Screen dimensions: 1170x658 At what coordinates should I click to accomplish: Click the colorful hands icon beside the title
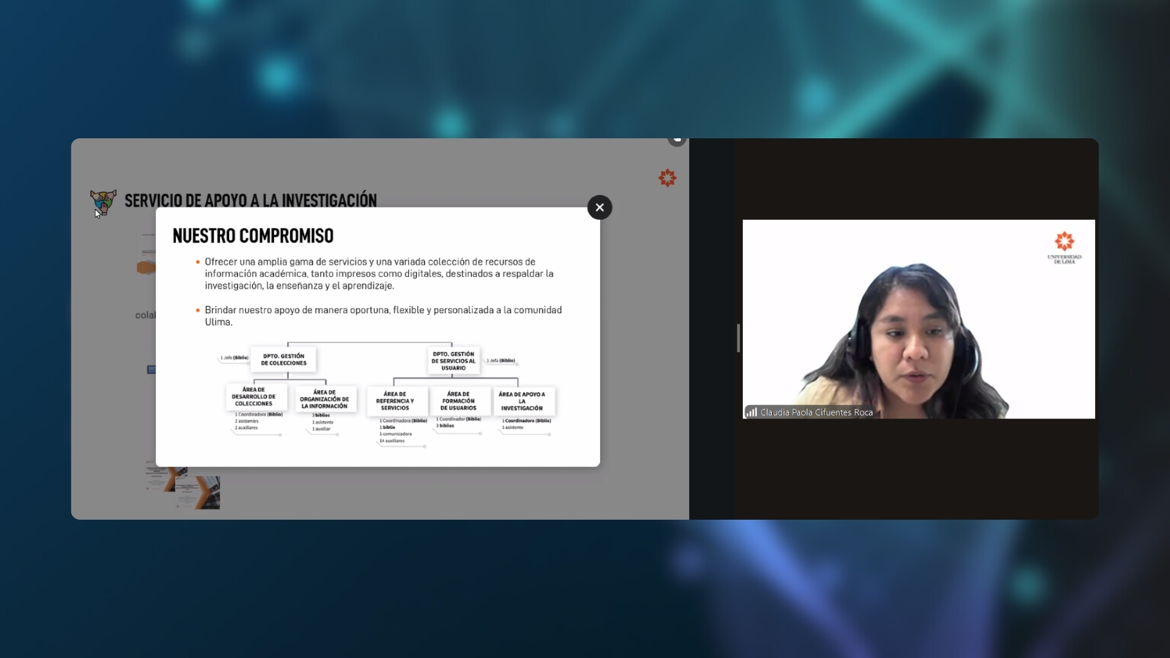[103, 202]
